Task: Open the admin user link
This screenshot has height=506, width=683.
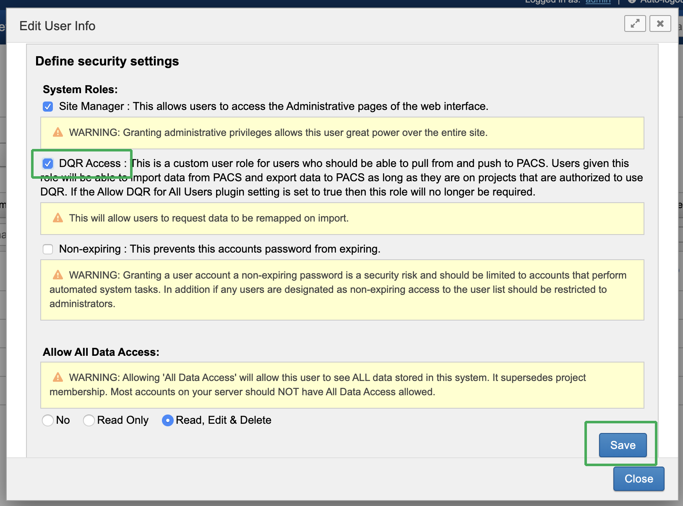Action: click(598, 2)
